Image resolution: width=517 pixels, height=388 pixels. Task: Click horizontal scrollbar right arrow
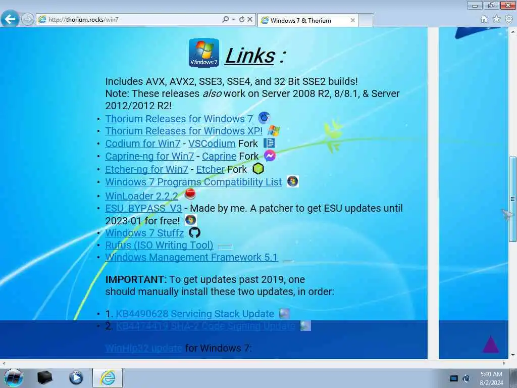click(504, 363)
